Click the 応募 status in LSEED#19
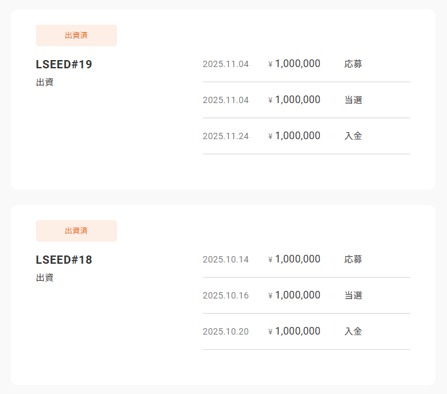Viewport: 447px width, 394px height. [x=353, y=64]
